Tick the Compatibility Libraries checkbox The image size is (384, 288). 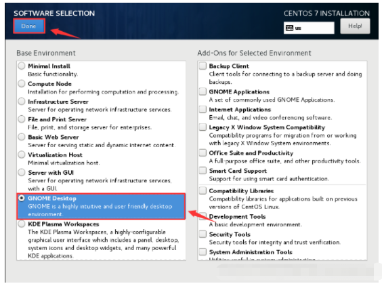pos(202,190)
